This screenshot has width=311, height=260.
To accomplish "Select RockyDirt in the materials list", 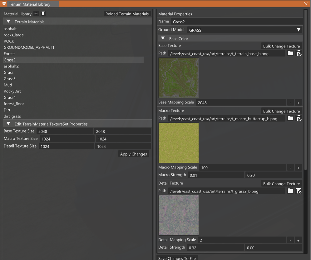I will [12, 91].
